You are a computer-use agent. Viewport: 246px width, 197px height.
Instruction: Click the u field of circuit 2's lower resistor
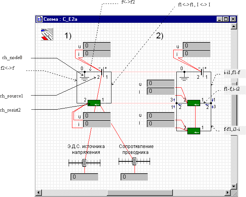click(x=161, y=116)
